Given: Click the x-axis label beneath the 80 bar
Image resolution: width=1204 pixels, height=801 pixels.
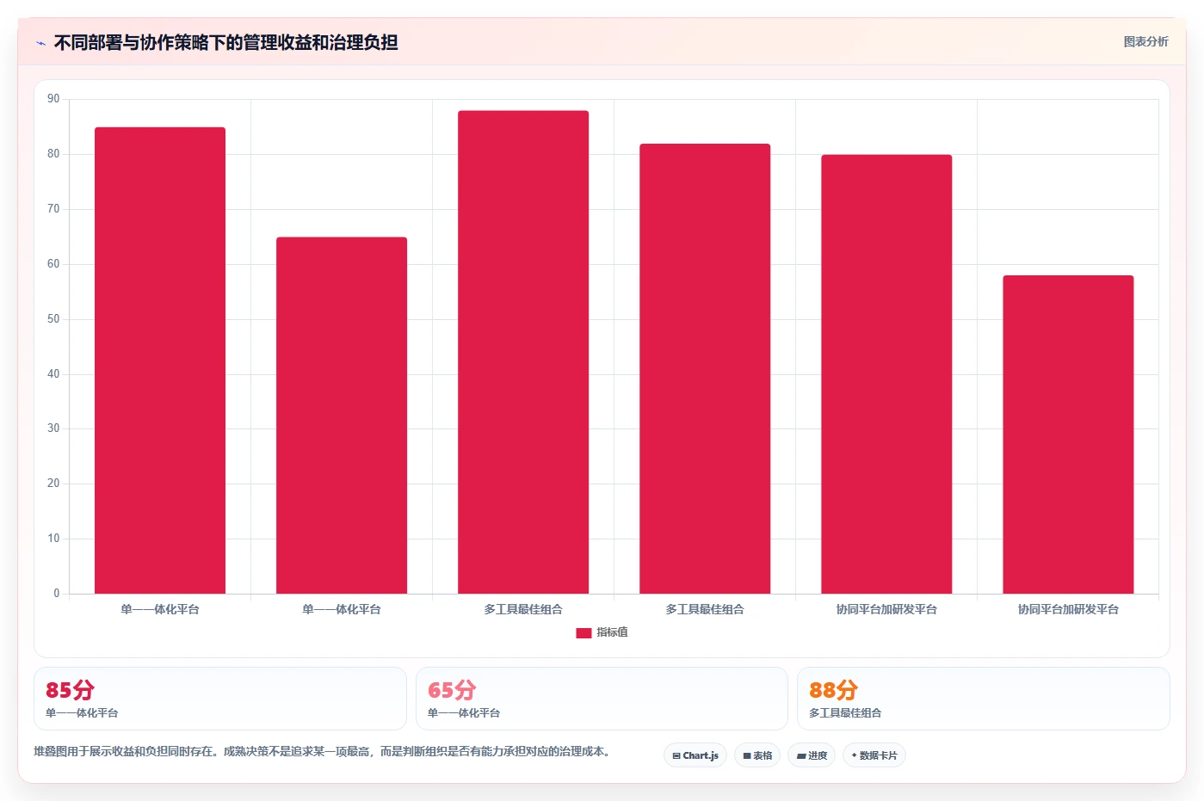Looking at the screenshot, I should pyautogui.click(x=886, y=609).
